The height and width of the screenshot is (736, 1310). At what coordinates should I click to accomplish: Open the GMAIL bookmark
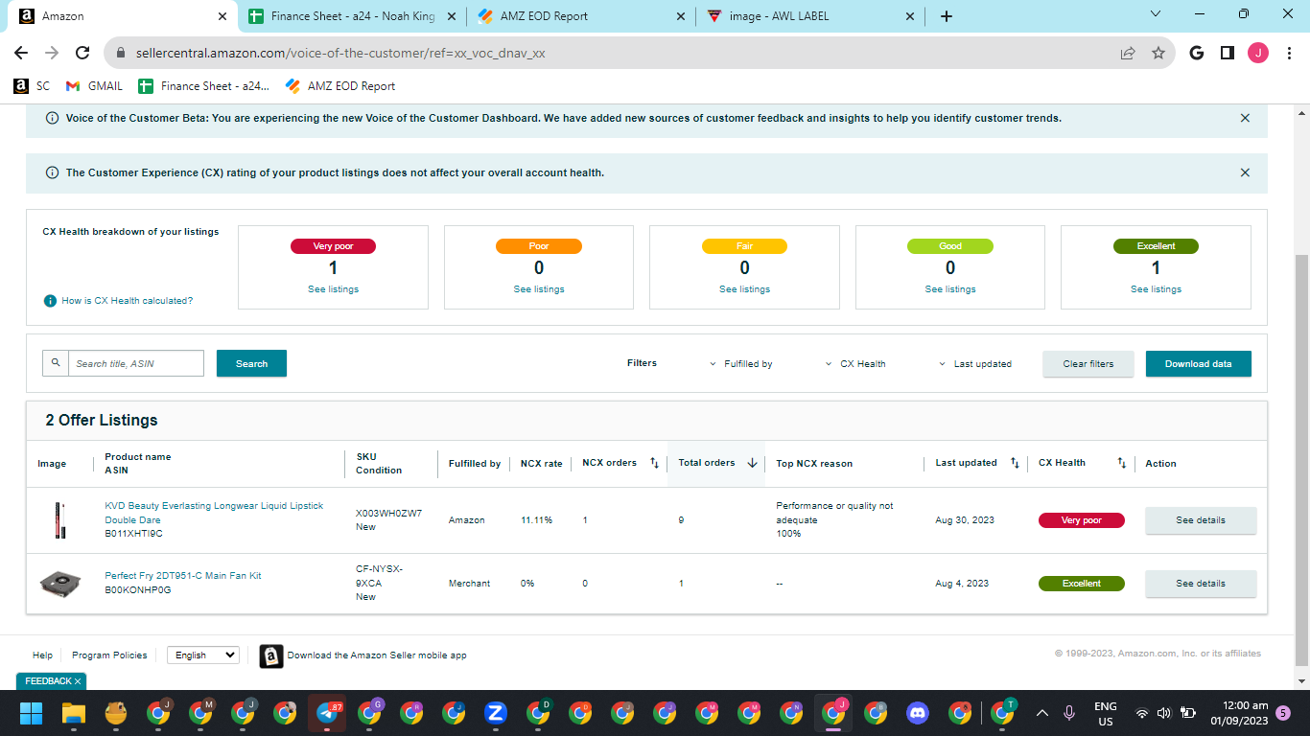(x=94, y=86)
